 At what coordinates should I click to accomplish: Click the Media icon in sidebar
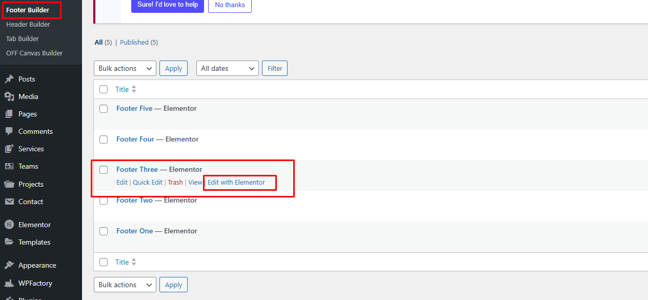click(x=9, y=96)
